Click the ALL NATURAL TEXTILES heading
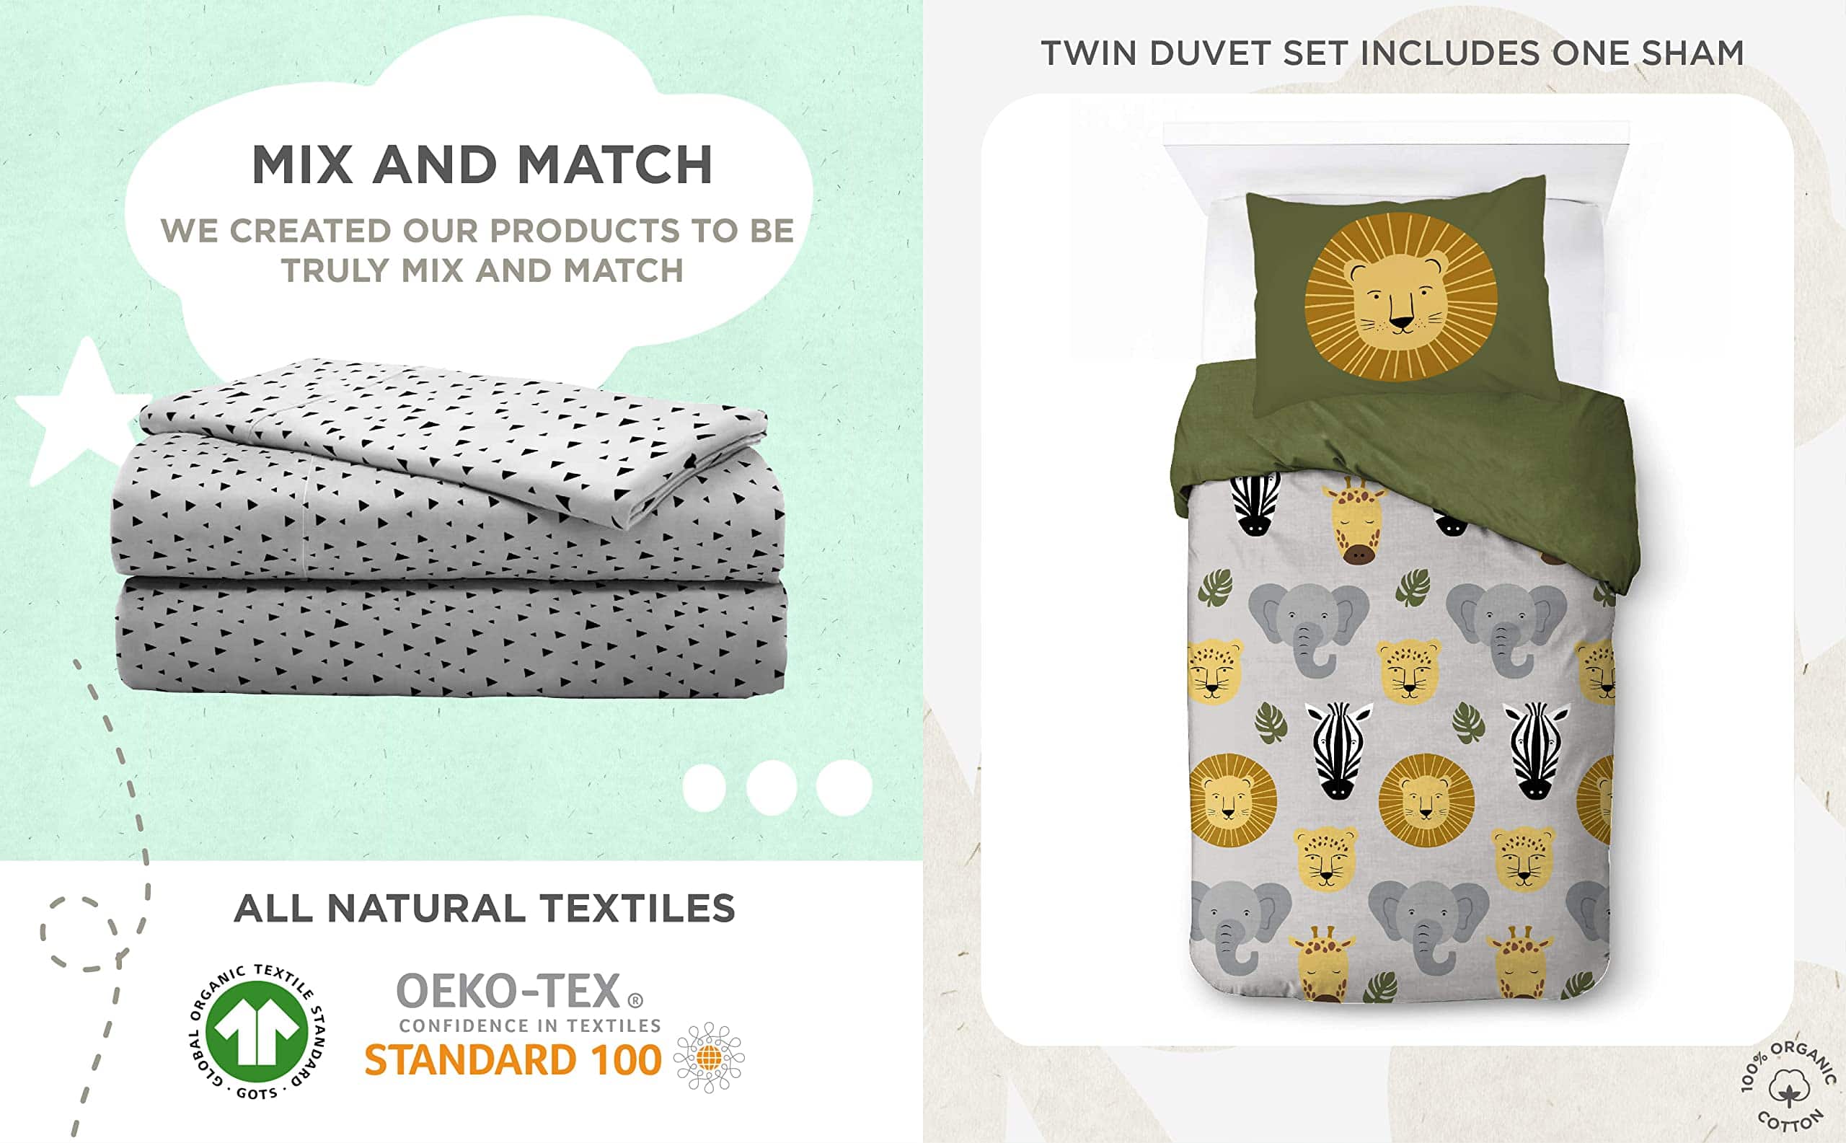 485,909
